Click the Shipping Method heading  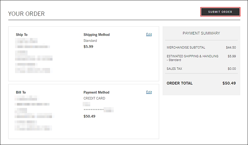[97, 35]
